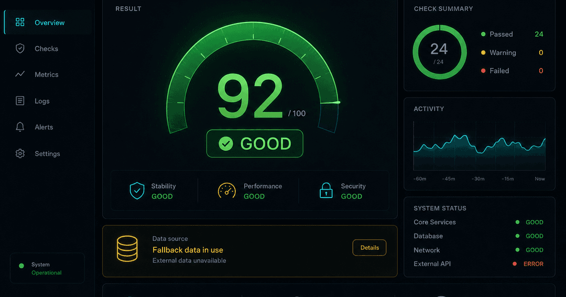The width and height of the screenshot is (566, 297).
Task: Open the Metrics menu item
Action: click(x=47, y=74)
